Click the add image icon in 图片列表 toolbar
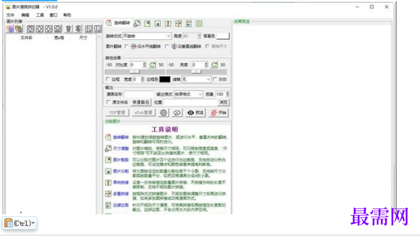Viewport: 420px width, 236px height. (x=10, y=29)
